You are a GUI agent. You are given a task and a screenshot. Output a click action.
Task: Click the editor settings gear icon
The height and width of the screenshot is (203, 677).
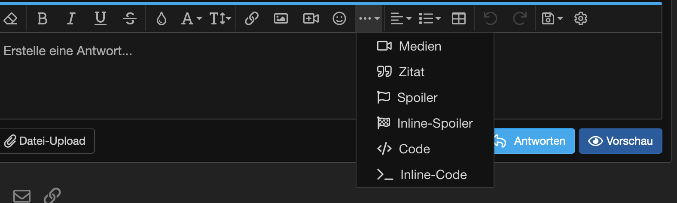(581, 18)
